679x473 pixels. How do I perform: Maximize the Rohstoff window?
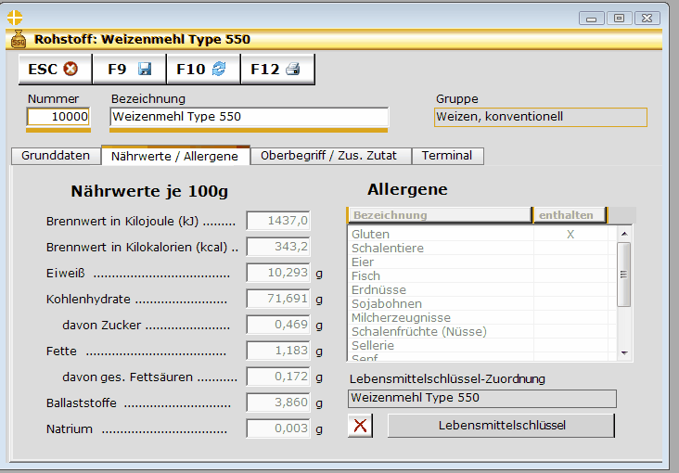click(x=620, y=19)
